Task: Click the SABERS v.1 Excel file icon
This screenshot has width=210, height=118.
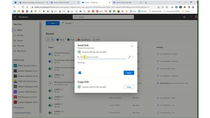Action: [50, 105]
